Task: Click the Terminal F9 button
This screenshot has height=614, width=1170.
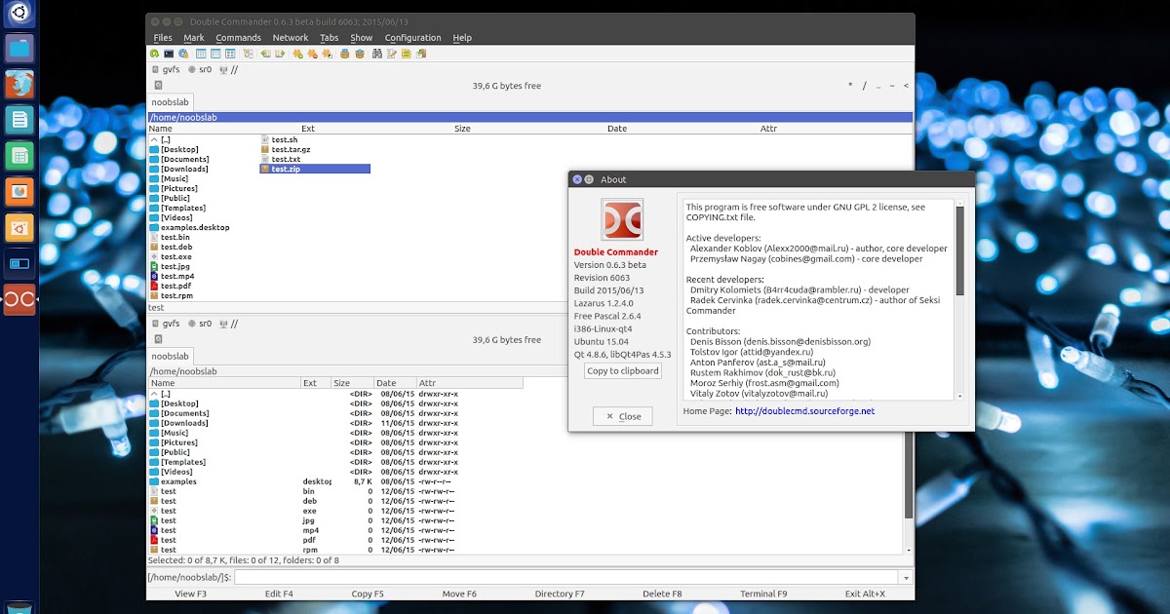Action: click(763, 594)
